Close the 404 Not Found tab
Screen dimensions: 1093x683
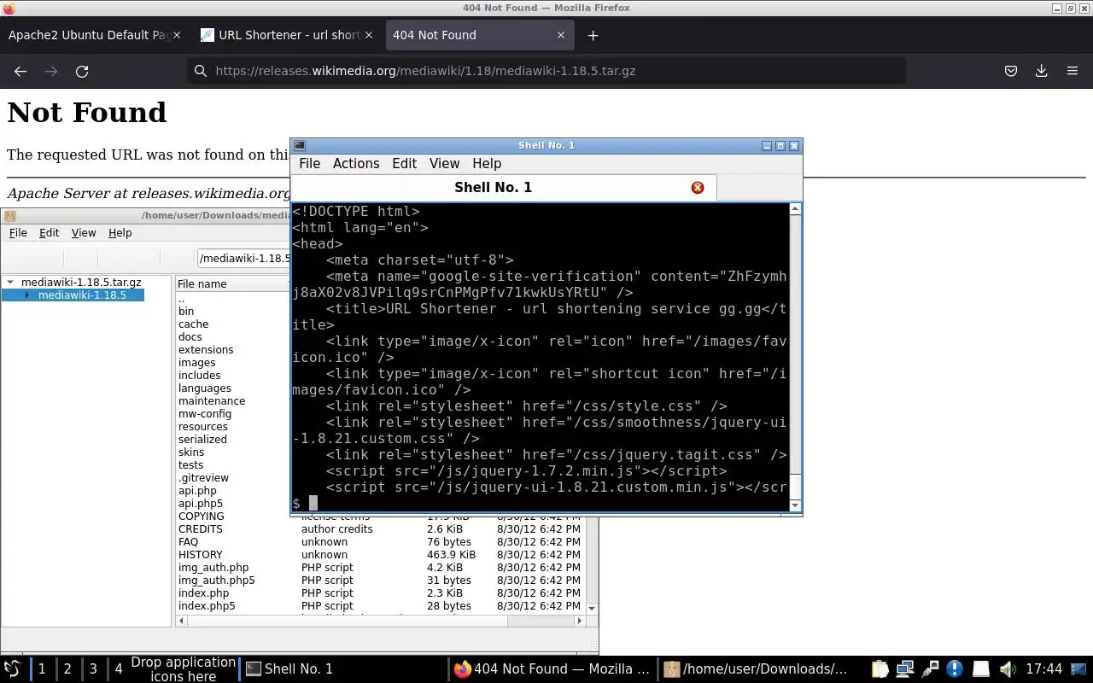coord(561,35)
